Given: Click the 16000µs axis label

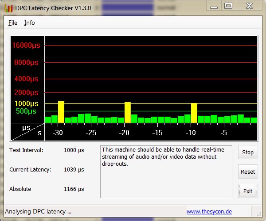Looking at the screenshot, I should pyautogui.click(x=26, y=46).
